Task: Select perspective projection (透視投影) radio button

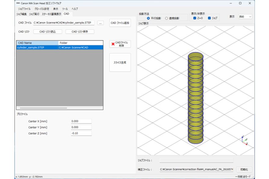Action: tap(167, 18)
